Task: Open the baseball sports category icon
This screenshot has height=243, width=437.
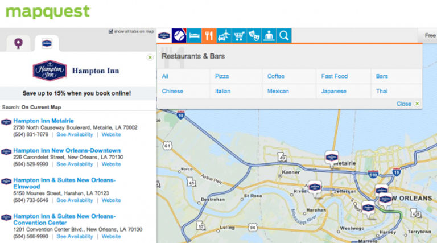Action: 179,36
